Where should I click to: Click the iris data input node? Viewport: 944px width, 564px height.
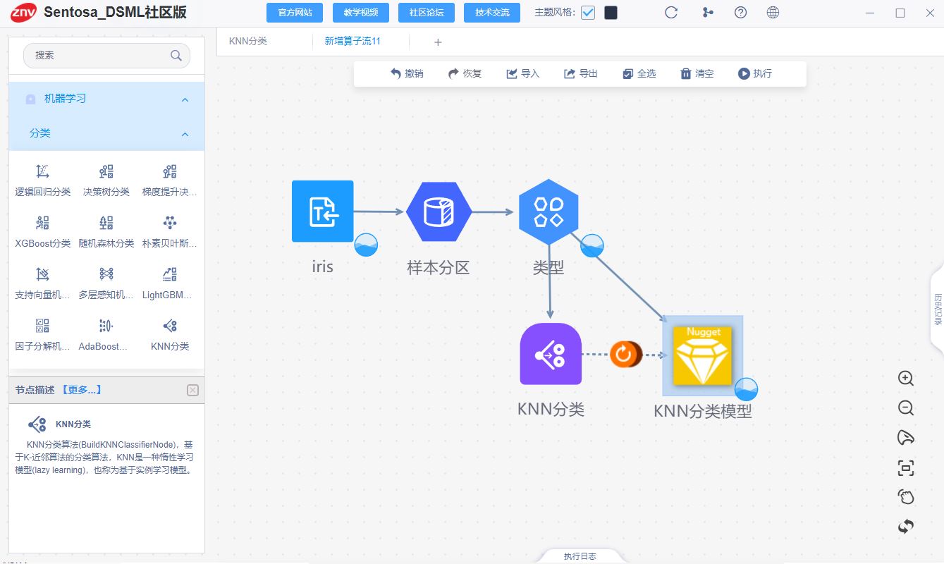click(x=323, y=211)
